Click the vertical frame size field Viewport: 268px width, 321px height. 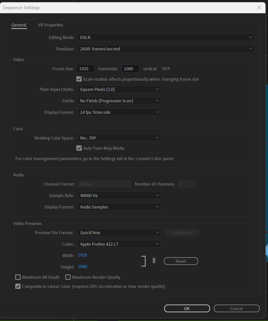click(x=130, y=69)
